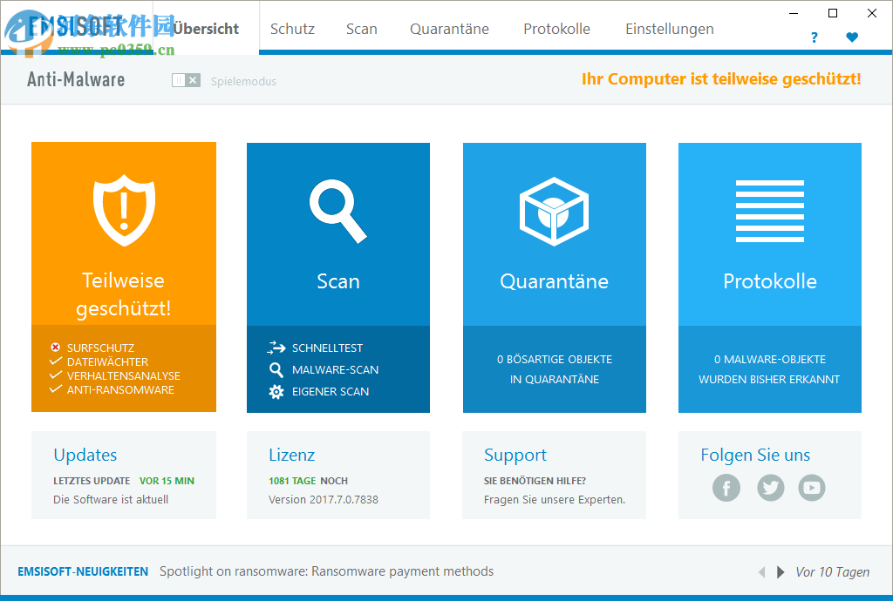Open Eigener Scan via the gear icon
The width and height of the screenshot is (893, 601).
coord(276,391)
